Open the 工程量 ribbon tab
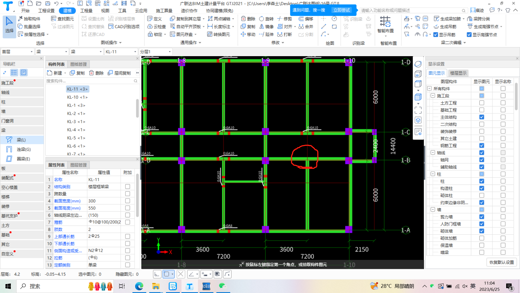The image size is (520, 293). pos(86,11)
